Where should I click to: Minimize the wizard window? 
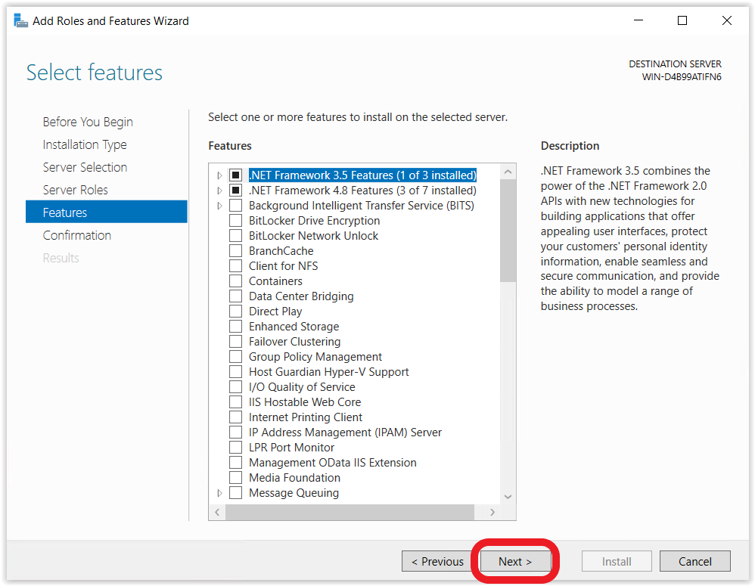tap(638, 20)
